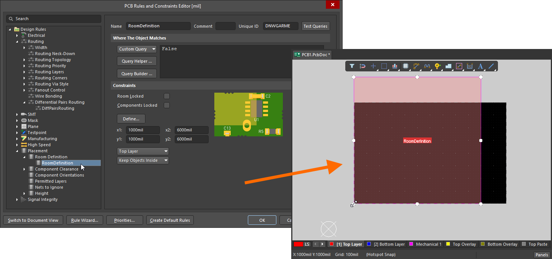Click the scroll layer tabs left arrow
The height and width of the screenshot is (259, 552).
pos(316,244)
